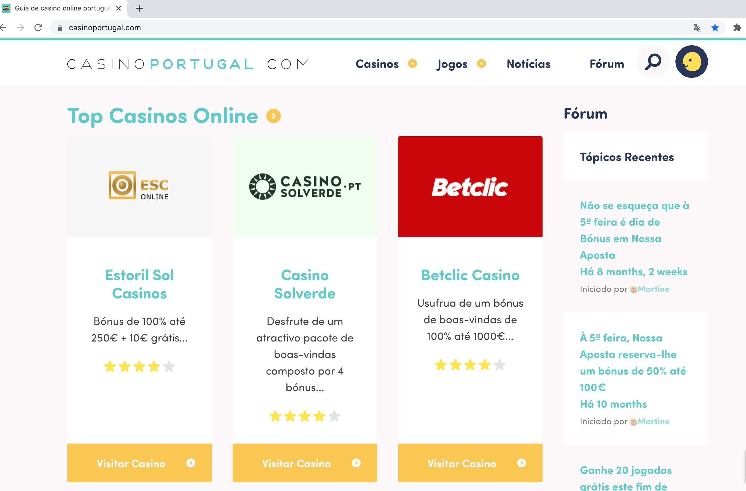Open a new browser tab

tap(139, 9)
